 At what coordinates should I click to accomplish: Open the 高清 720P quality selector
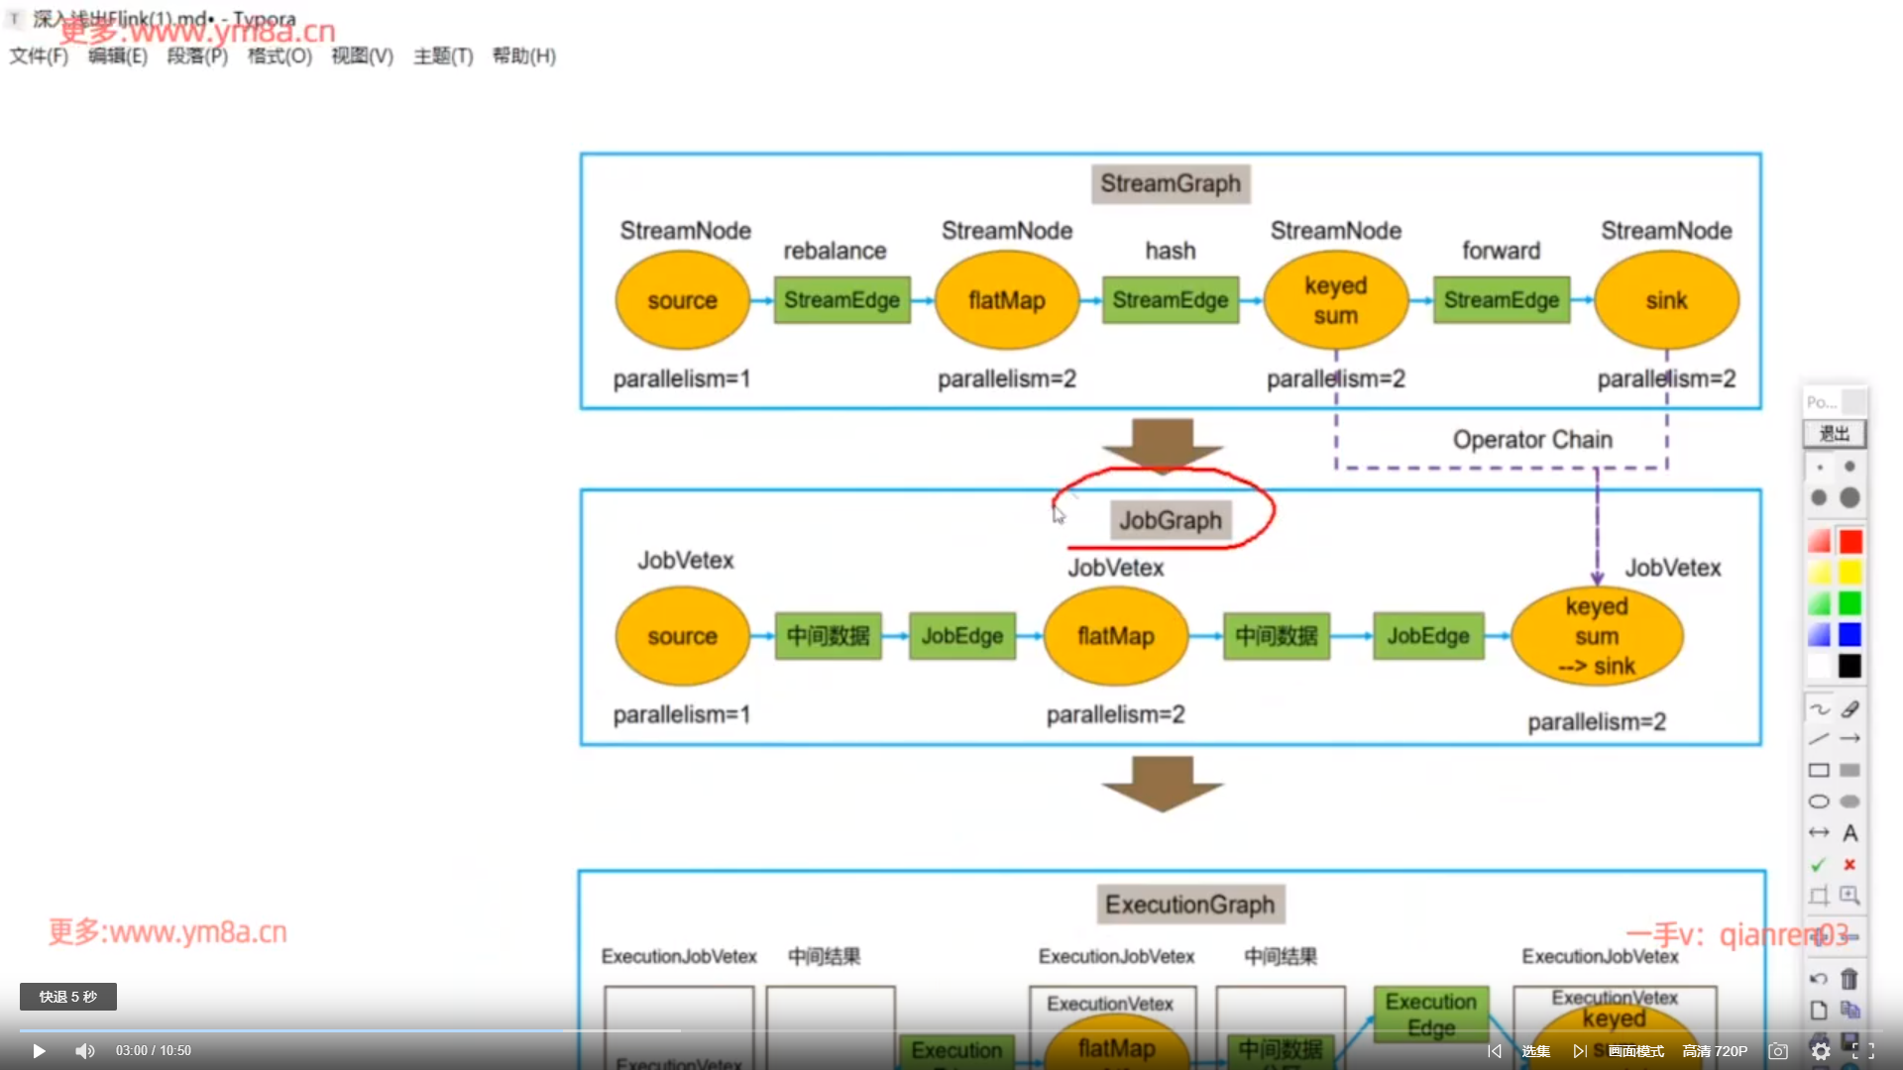(1715, 1051)
